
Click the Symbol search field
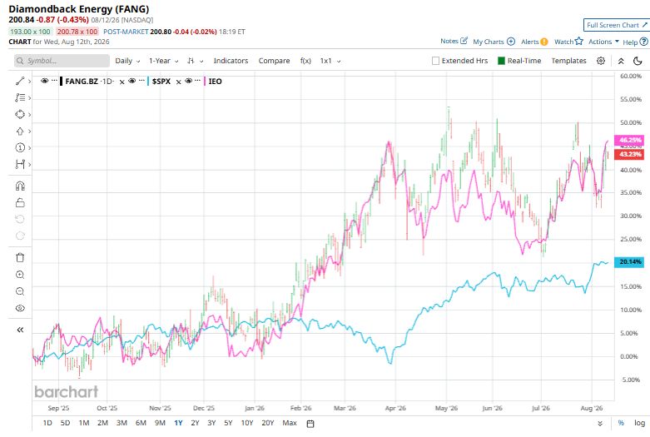click(62, 61)
